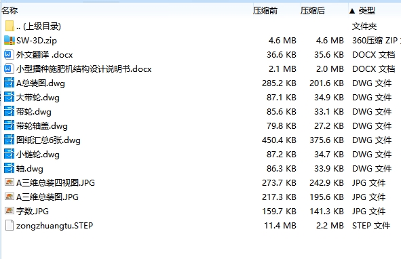Click the 201.6 KB compressed size value
The image size is (401, 259).
(x=326, y=83)
